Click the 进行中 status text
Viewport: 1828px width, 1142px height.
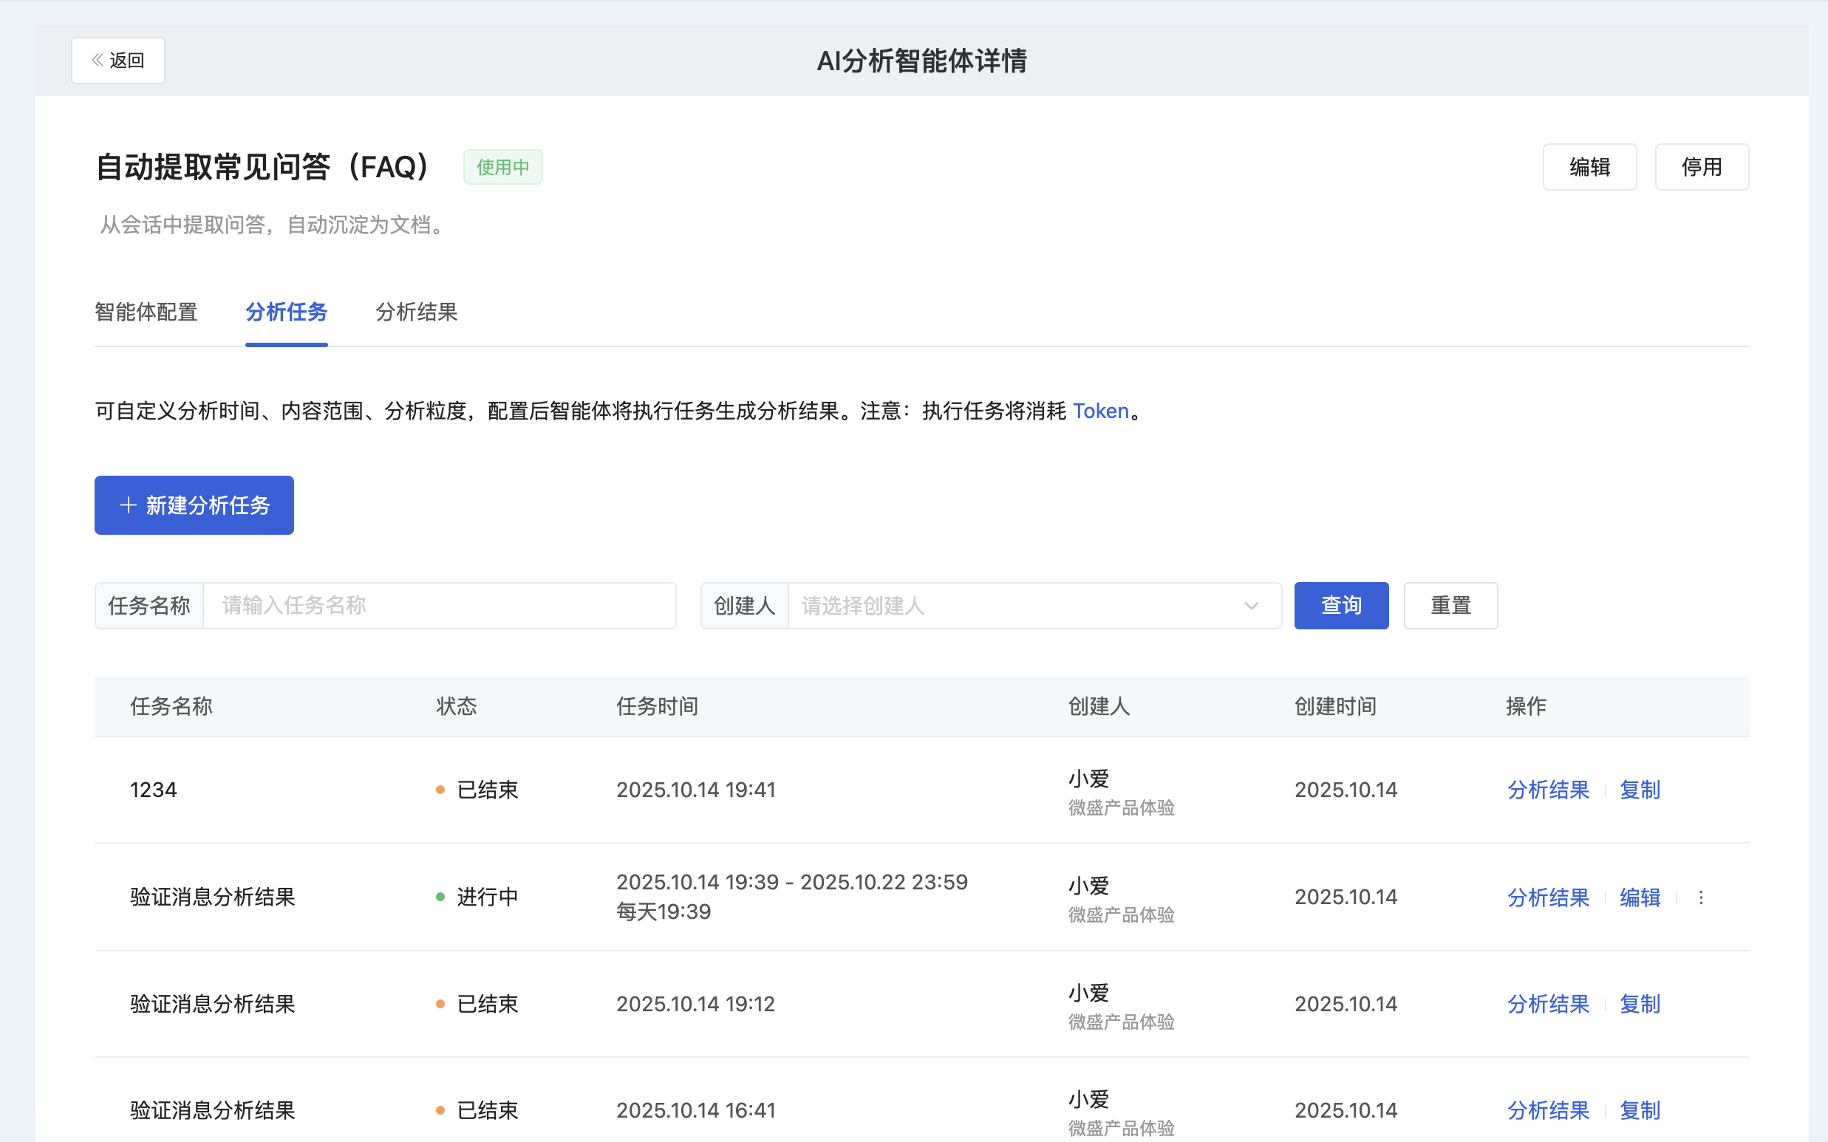(x=487, y=897)
